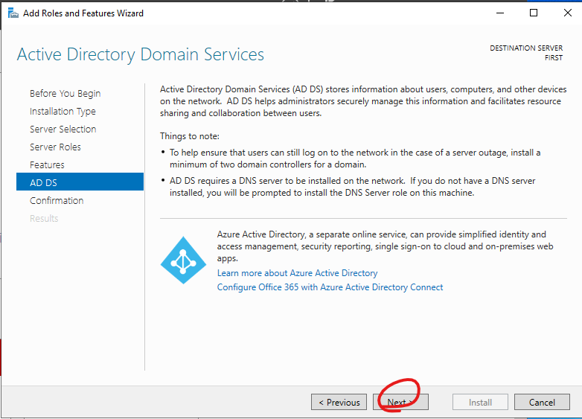Click the Azure Active Directory description paragraph
Viewport: 582px width, 419px height.
[x=385, y=246]
